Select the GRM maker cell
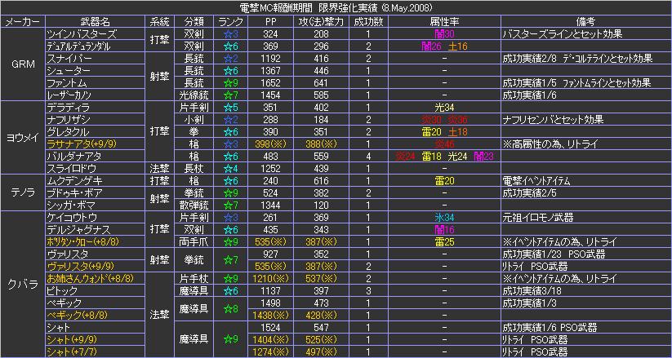Viewport: 672px width, 358px height. click(x=24, y=64)
